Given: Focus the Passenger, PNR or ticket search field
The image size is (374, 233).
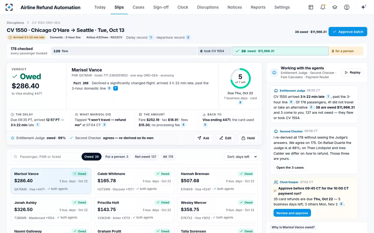Looking at the screenshot, I should pyautogui.click(x=45, y=157).
